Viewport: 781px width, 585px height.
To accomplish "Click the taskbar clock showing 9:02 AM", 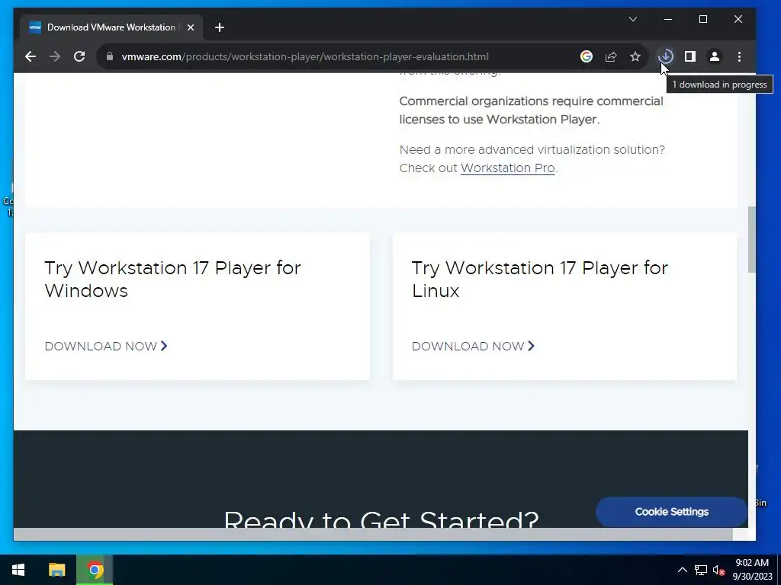I will (752, 570).
